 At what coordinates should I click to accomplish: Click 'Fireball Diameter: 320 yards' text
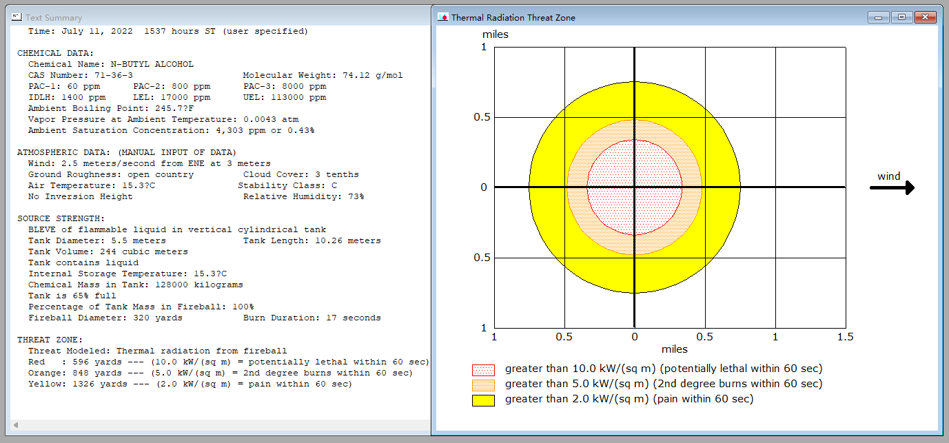pyautogui.click(x=105, y=318)
